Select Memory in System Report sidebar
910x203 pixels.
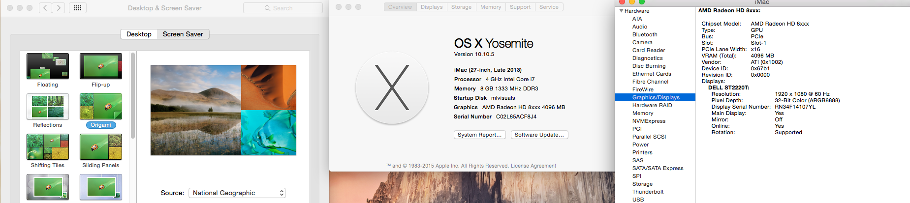643,113
